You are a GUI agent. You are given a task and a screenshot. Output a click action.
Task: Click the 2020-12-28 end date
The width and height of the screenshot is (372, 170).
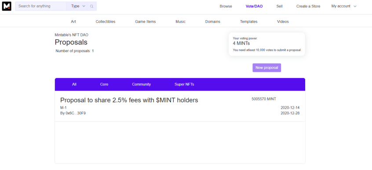click(290, 113)
